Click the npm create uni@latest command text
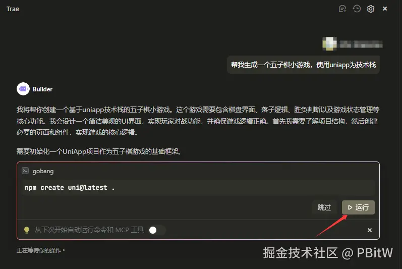 70,188
